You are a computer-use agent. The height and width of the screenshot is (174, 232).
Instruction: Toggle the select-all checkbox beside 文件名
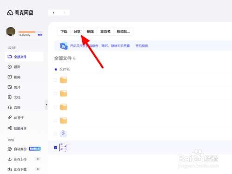(x=56, y=69)
